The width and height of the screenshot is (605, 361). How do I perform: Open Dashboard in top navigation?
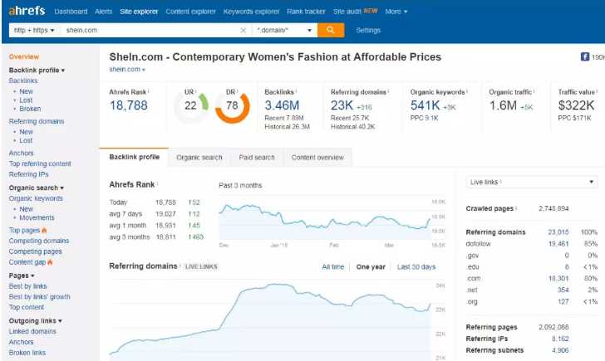[71, 12]
